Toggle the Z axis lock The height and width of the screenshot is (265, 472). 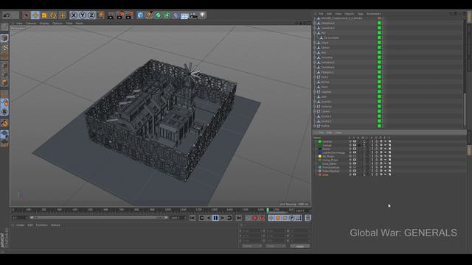pyautogui.click(x=91, y=15)
